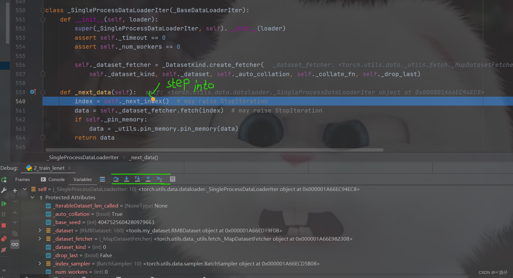Set breakpoint in gutter at line 561
This screenshot has width=513, height=278.
(x=33, y=111)
